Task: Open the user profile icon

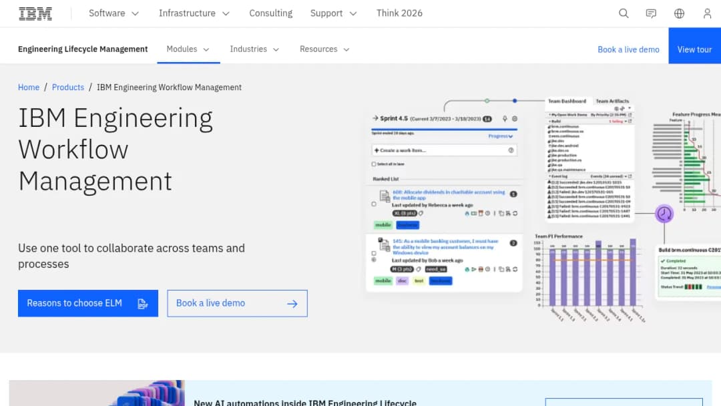Action: pyautogui.click(x=707, y=13)
